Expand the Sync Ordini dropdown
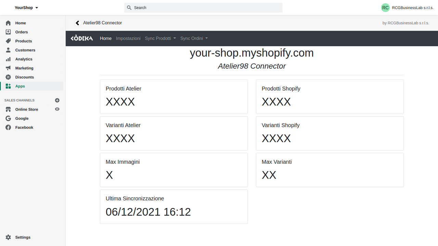The height and width of the screenshot is (246, 438). (x=194, y=38)
